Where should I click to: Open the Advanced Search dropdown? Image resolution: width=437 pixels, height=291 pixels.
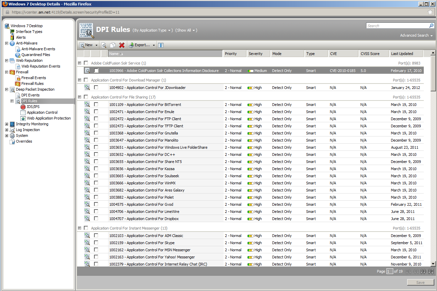click(416, 35)
